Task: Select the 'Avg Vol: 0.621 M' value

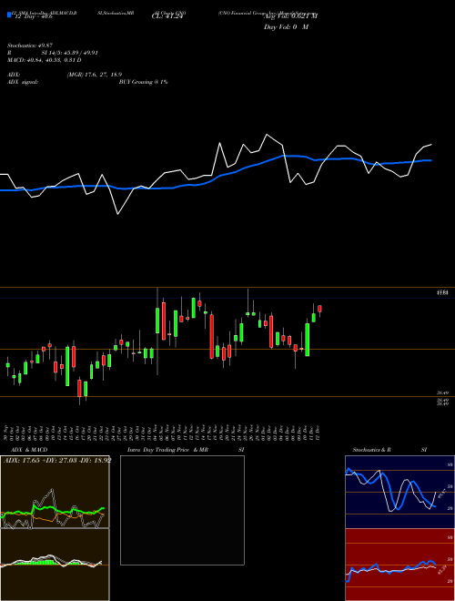Action: coord(290,16)
